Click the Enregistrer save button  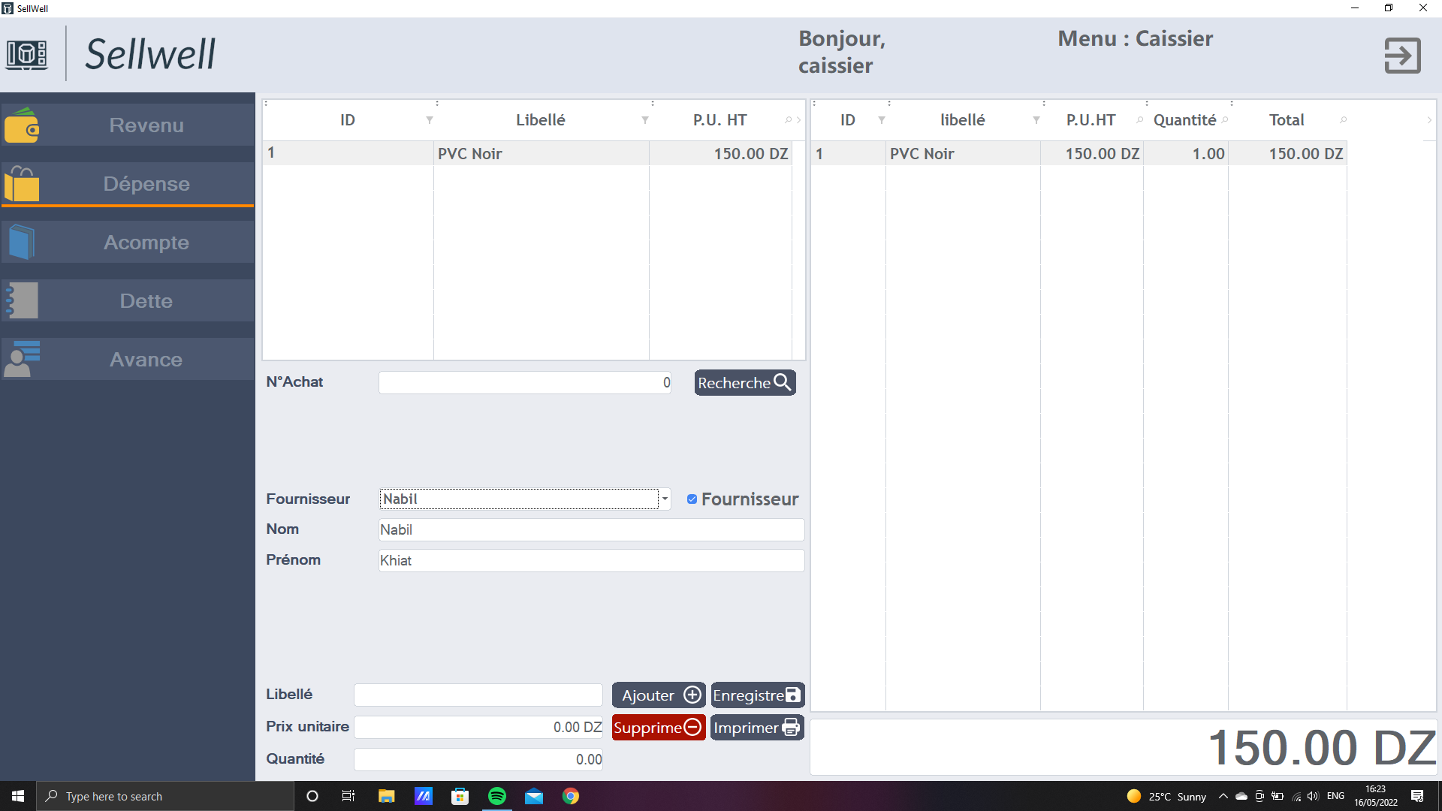(757, 695)
